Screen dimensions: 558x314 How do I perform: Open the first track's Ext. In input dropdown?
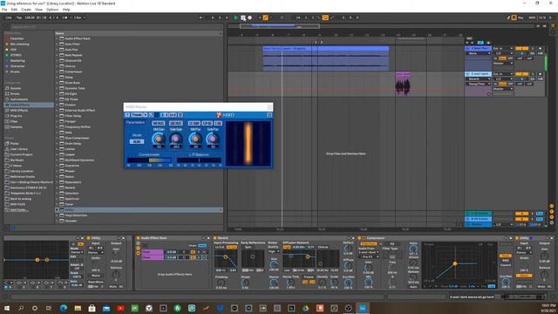[x=502, y=49]
